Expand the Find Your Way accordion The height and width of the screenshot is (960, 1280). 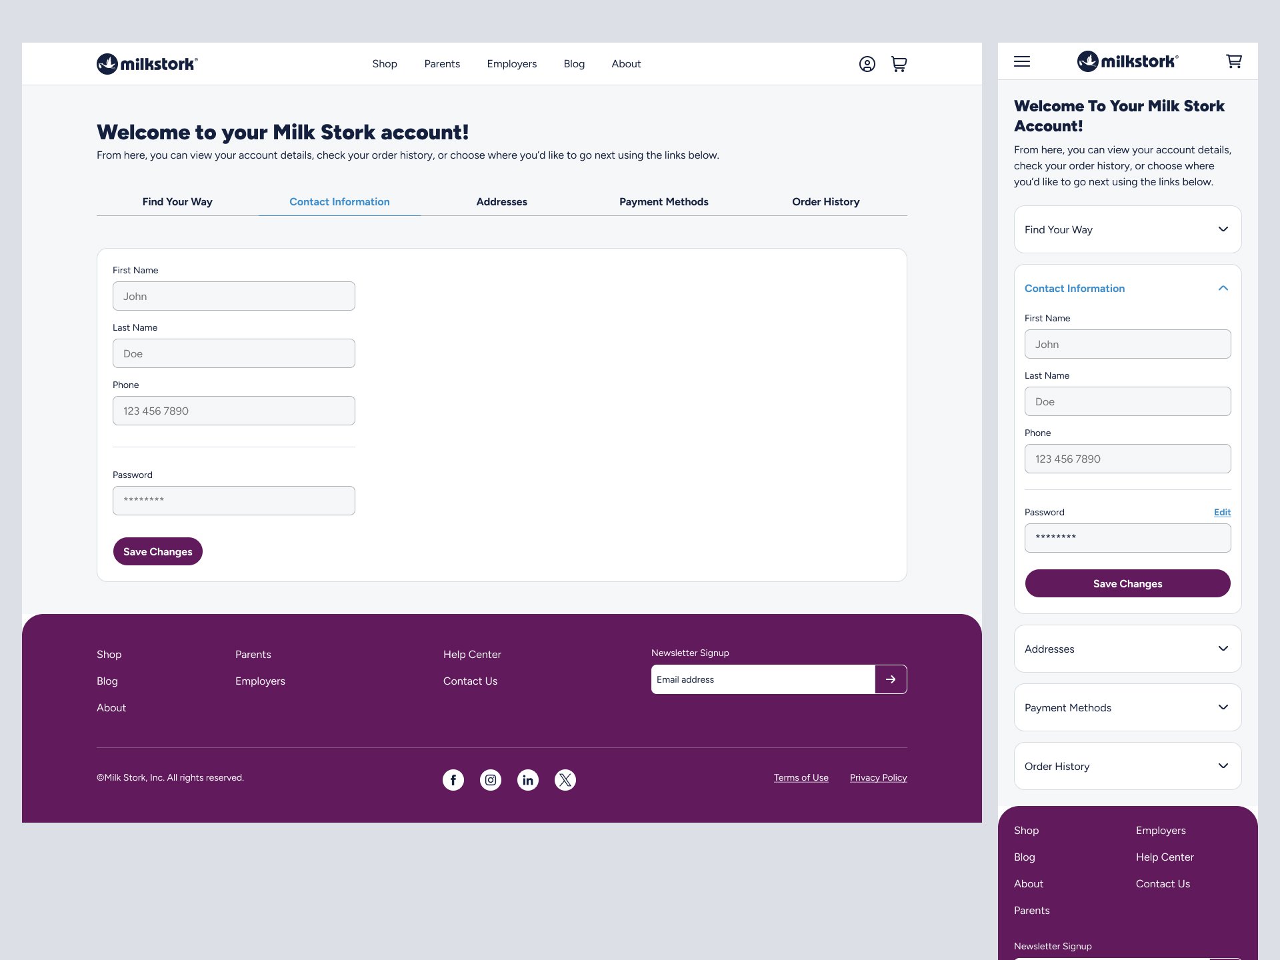[x=1127, y=229]
